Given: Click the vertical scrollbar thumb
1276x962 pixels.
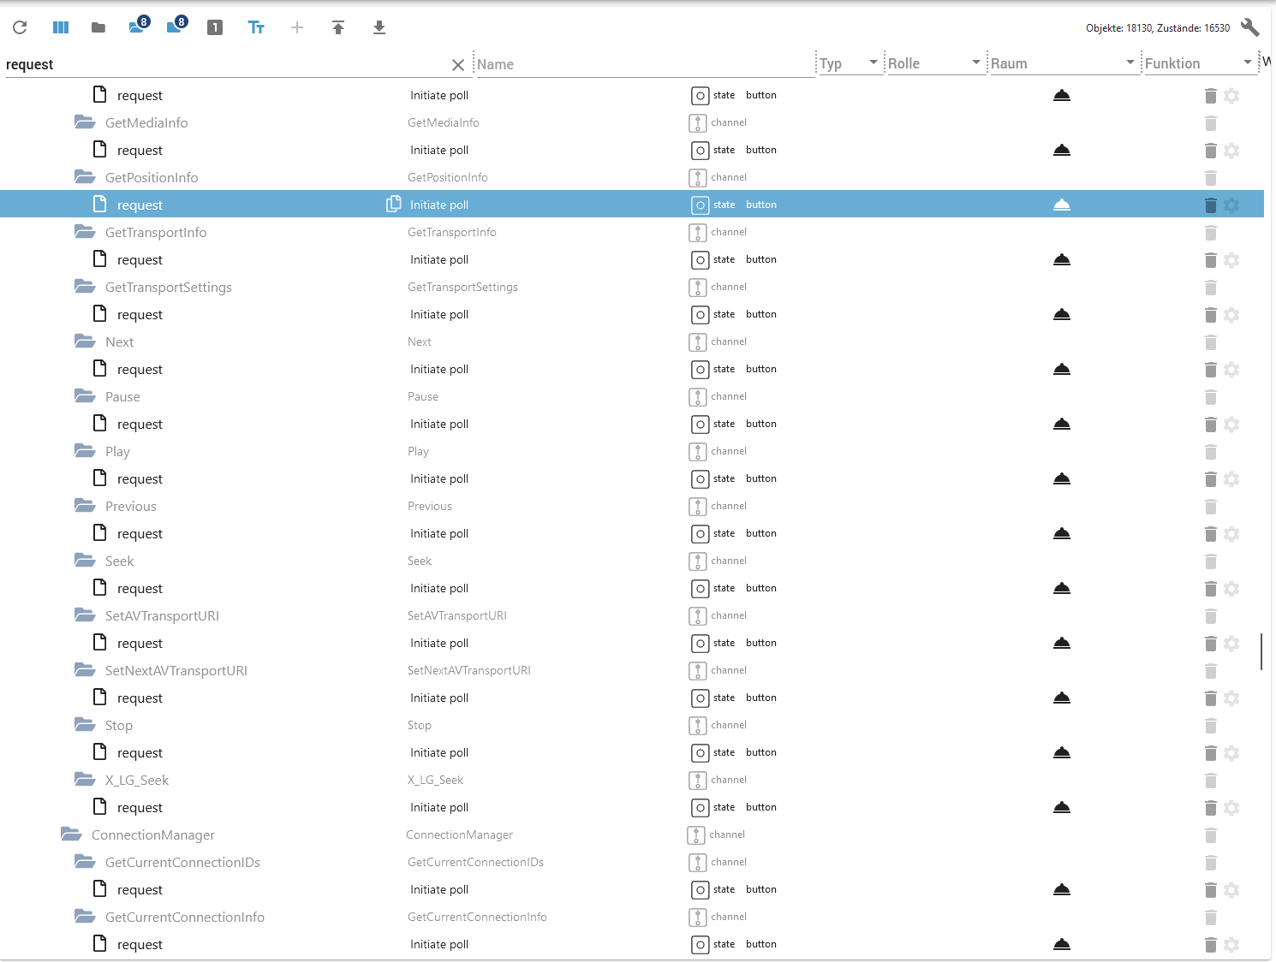Looking at the screenshot, I should coord(1261,651).
